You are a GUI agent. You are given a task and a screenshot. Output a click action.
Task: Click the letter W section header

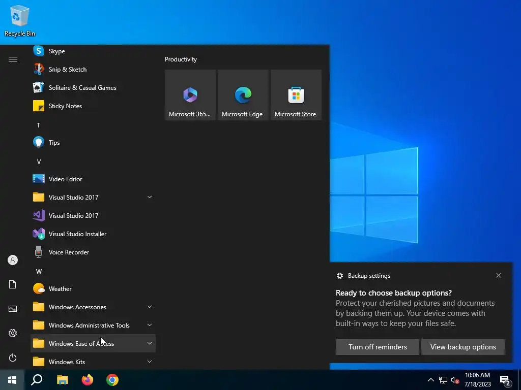pos(39,271)
